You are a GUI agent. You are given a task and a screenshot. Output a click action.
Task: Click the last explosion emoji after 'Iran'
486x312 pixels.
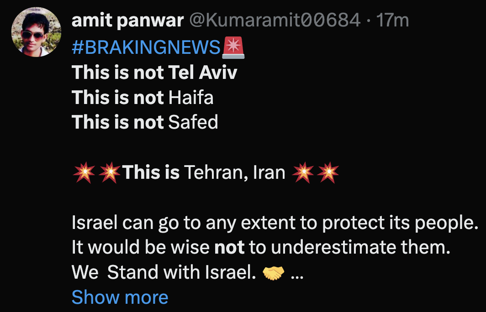point(328,172)
